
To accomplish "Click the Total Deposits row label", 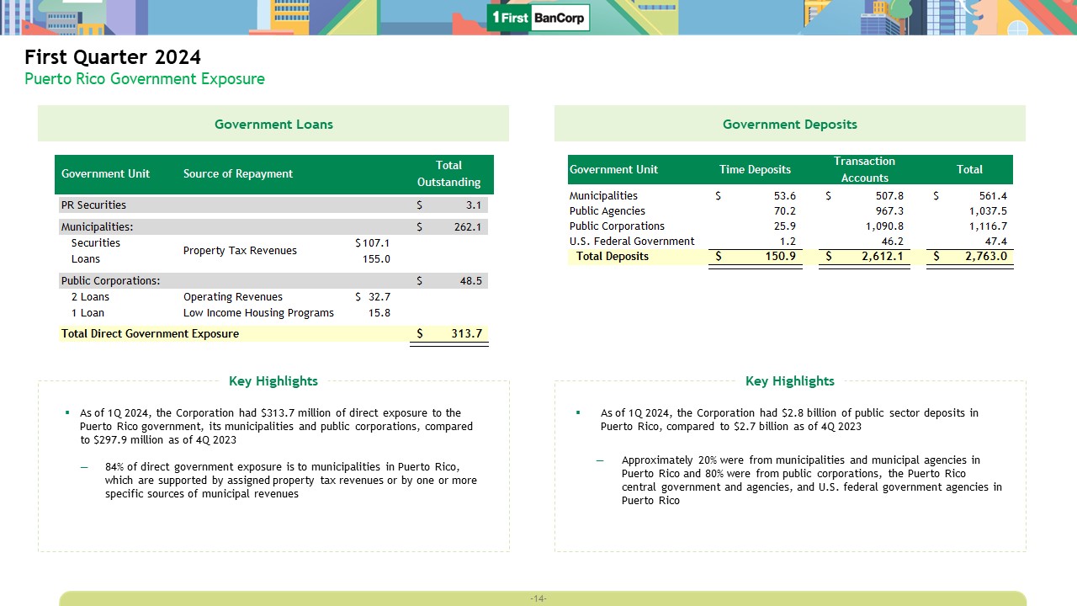I will (612, 257).
